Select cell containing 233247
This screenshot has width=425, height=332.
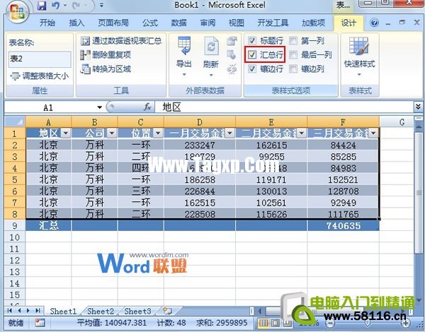(200, 146)
